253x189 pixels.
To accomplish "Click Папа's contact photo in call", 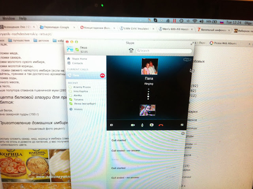I will point(149,66).
